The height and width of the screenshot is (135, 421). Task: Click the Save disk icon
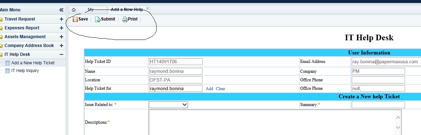(75, 19)
